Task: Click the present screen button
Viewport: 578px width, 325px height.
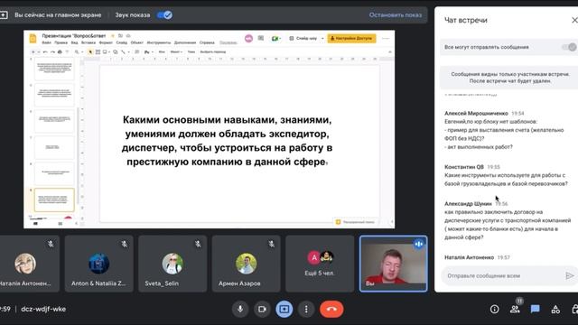Action: pyautogui.click(x=284, y=309)
